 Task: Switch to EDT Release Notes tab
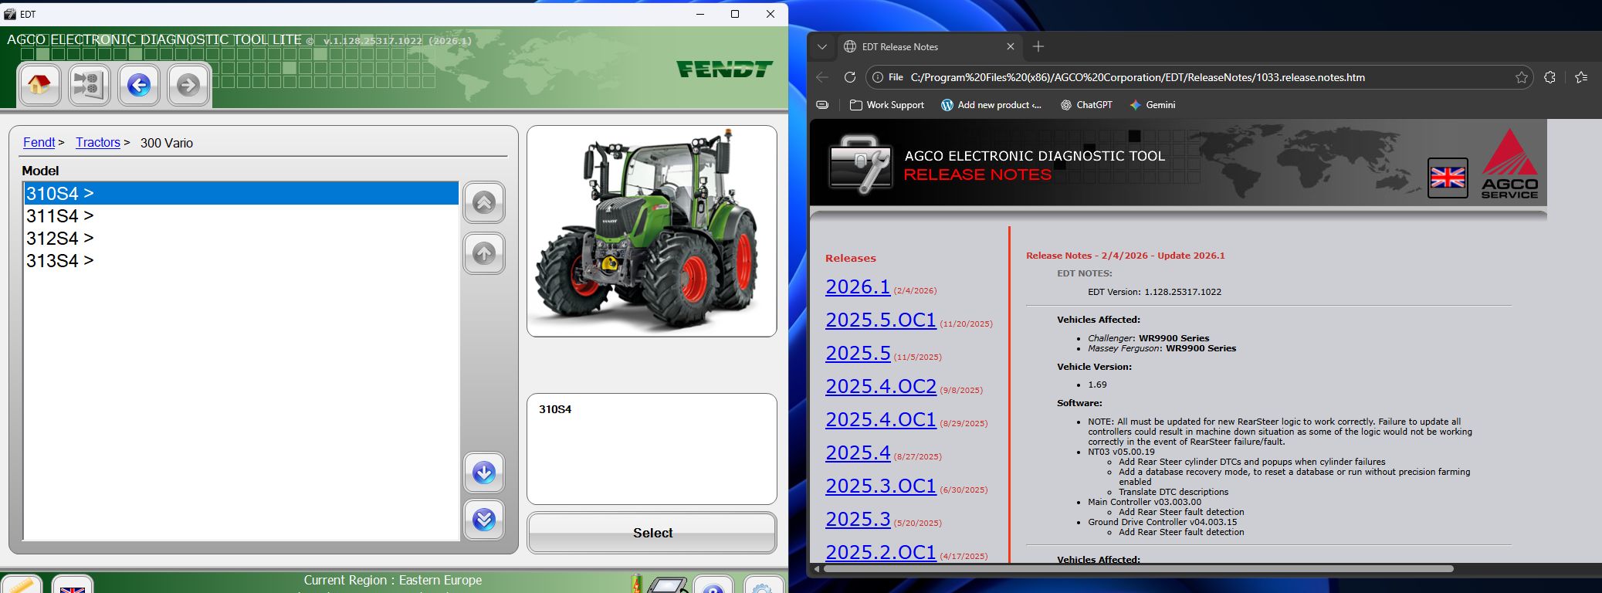pyautogui.click(x=928, y=46)
